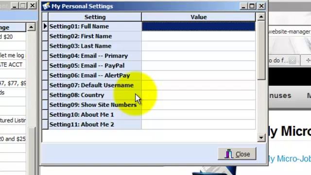Click the Setting09: Show Site Numbers label
This screenshot has height=175, width=311.
coord(93,105)
